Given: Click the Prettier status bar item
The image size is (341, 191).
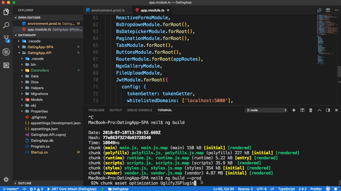Looking at the screenshot, I should pos(316,189).
